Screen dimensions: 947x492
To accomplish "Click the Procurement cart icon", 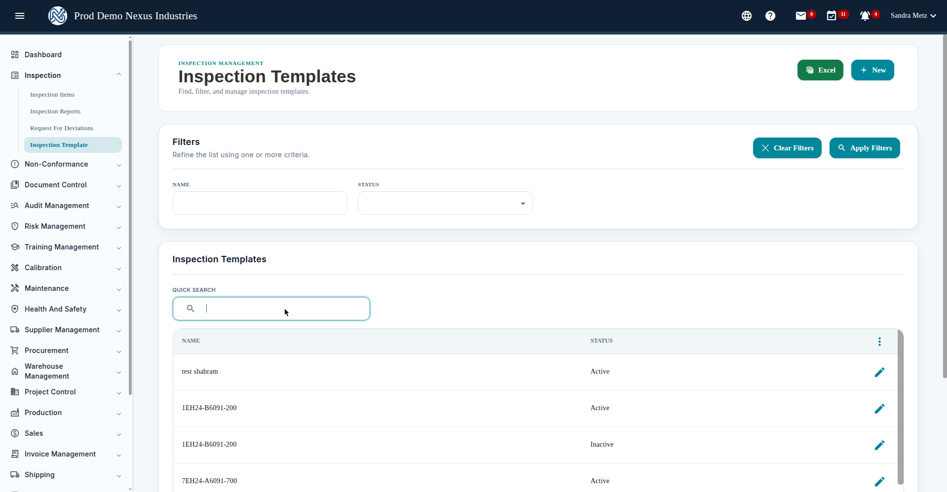I will (15, 351).
